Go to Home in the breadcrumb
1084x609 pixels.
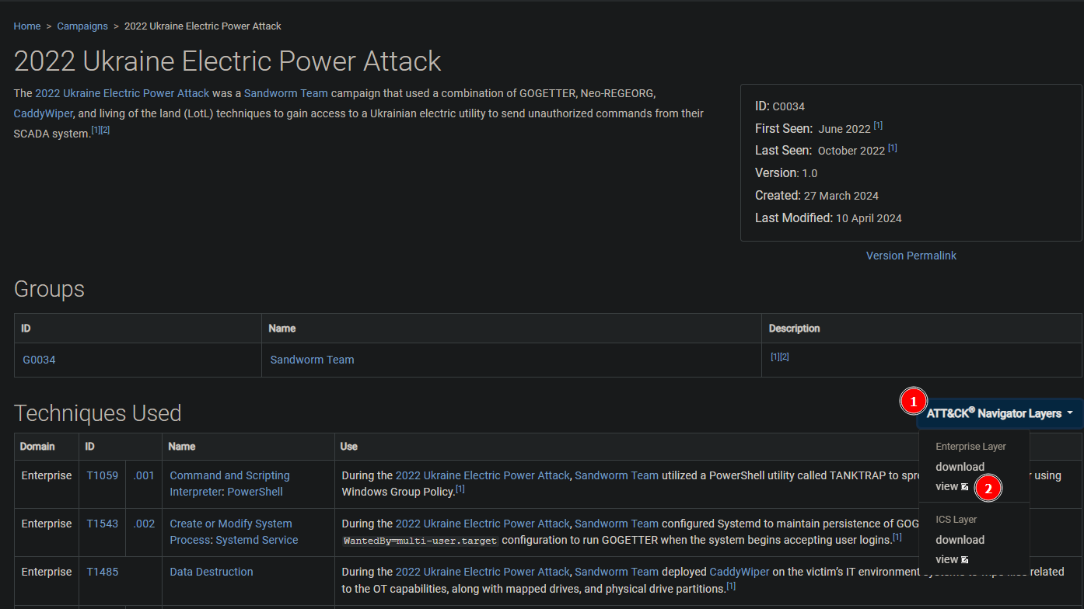coord(27,26)
